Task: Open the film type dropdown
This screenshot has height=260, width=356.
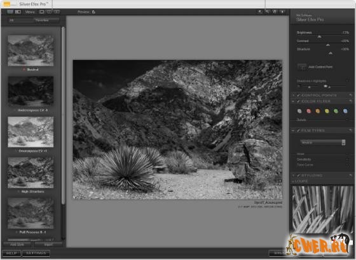Action: pyautogui.click(x=323, y=143)
